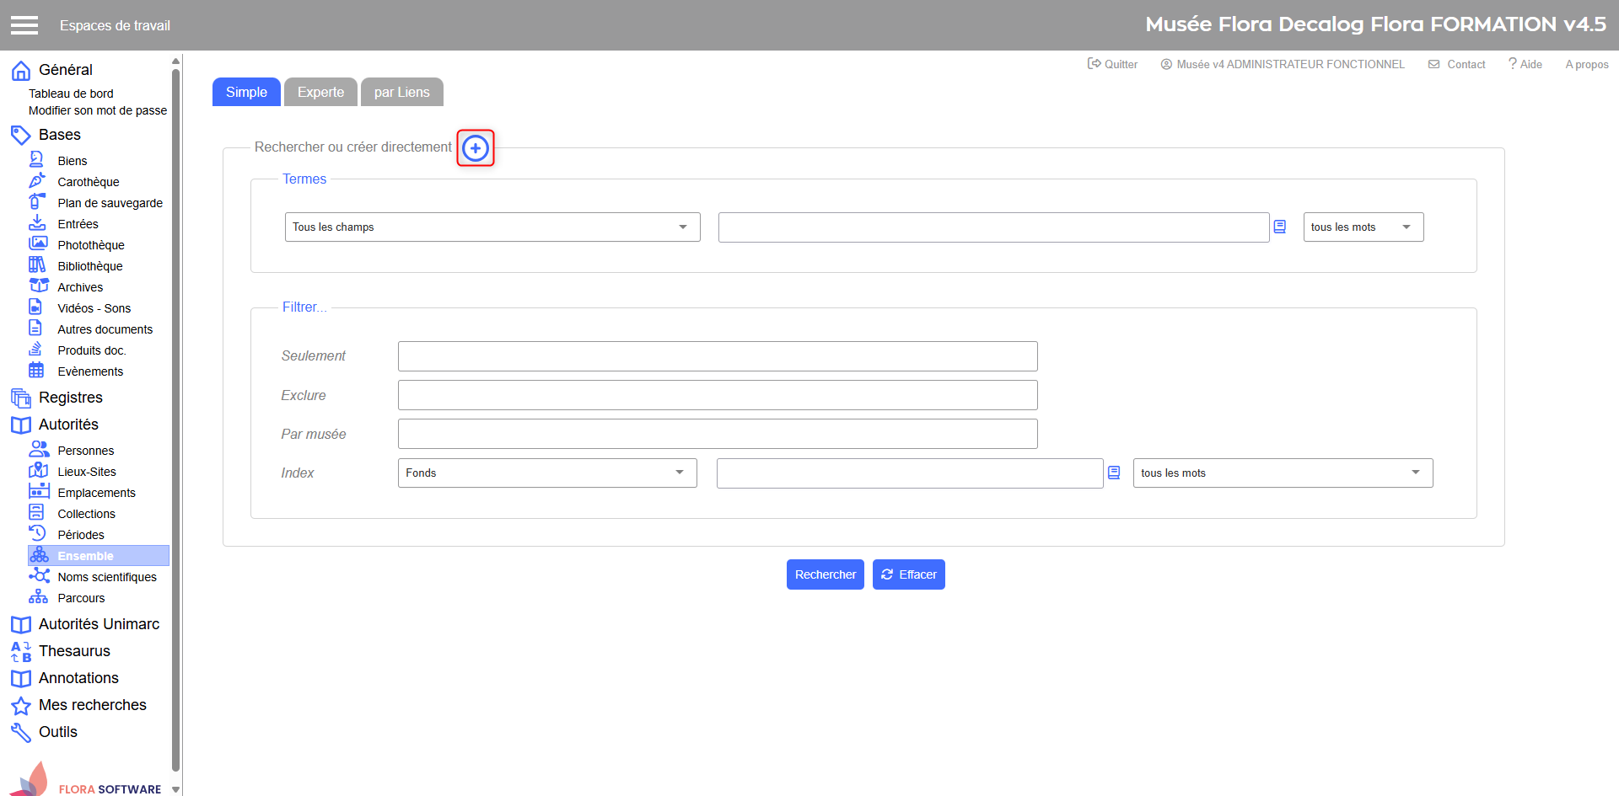Click the Thesaurus sidebar icon

click(x=21, y=651)
